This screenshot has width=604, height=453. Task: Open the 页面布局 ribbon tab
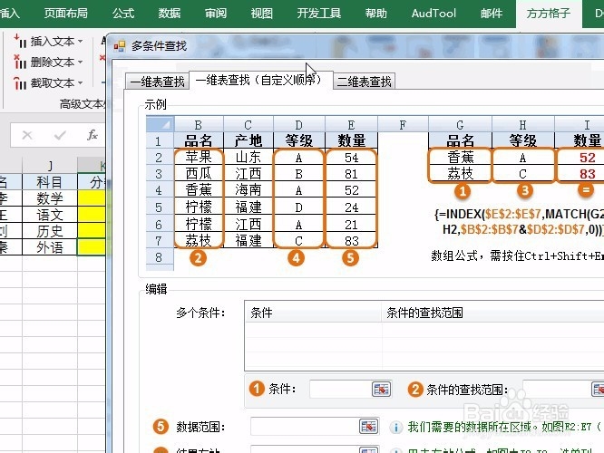[66, 14]
